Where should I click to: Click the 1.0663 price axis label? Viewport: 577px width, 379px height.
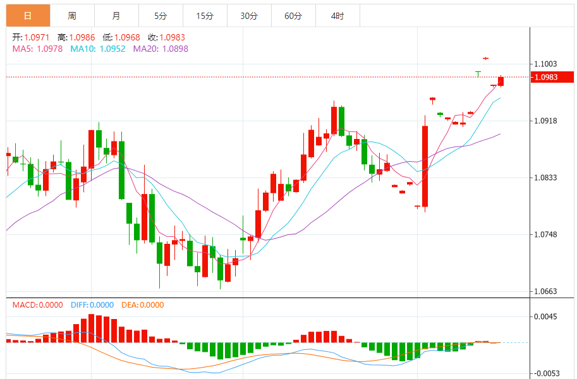point(546,291)
